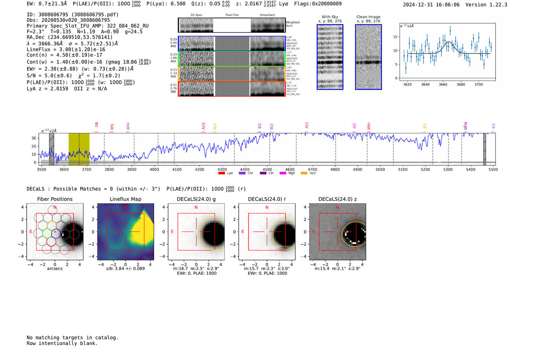
Task: Click the ID: 3008606795 line
Action: pyautogui.click(x=72, y=15)
